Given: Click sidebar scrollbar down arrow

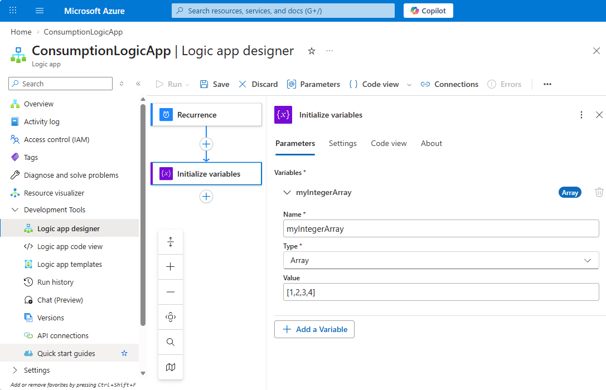Looking at the screenshot, I should coord(143,373).
